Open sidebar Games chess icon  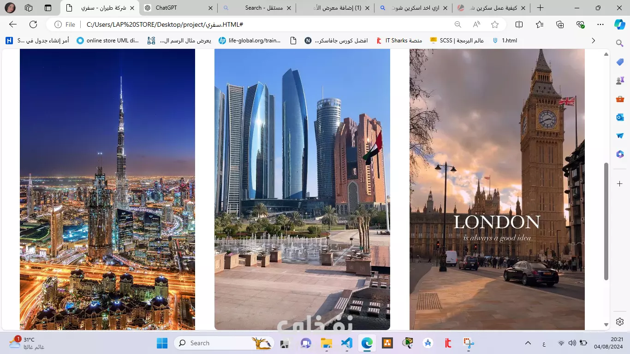tap(620, 81)
